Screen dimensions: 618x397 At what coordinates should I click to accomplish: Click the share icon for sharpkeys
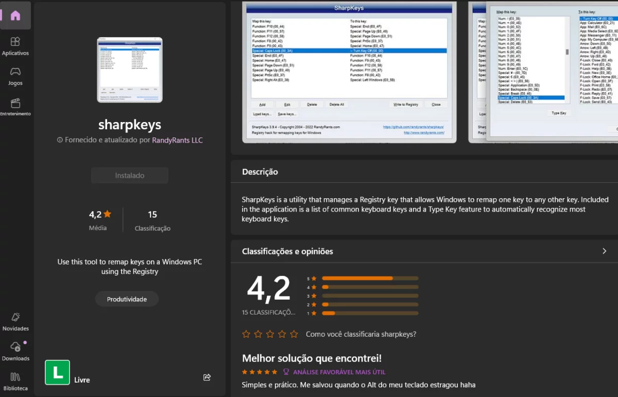207,377
